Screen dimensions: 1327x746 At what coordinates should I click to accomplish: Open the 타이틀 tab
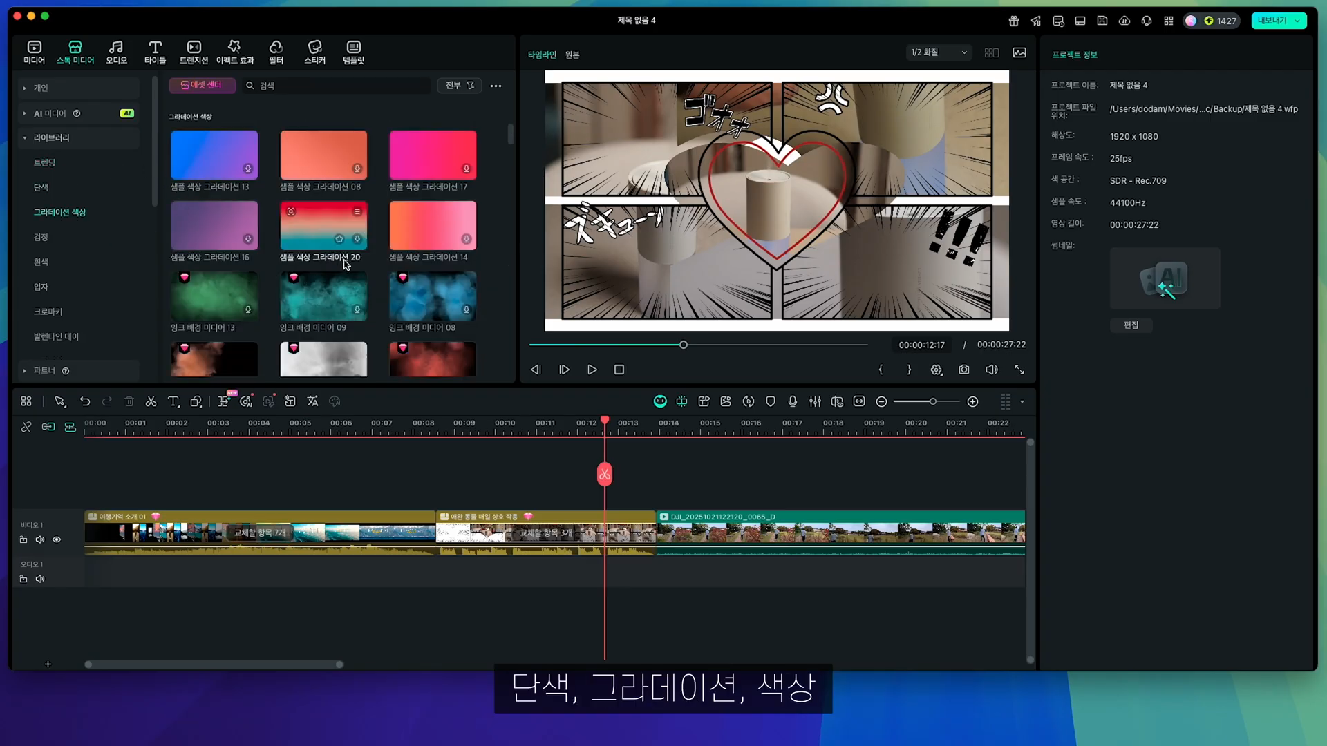click(x=155, y=52)
